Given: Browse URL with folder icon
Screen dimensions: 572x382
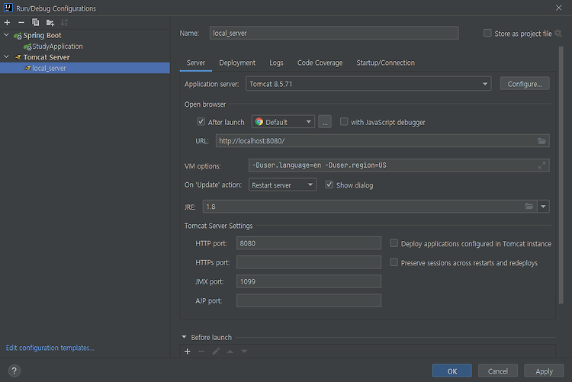Looking at the screenshot, I should pyautogui.click(x=541, y=141).
